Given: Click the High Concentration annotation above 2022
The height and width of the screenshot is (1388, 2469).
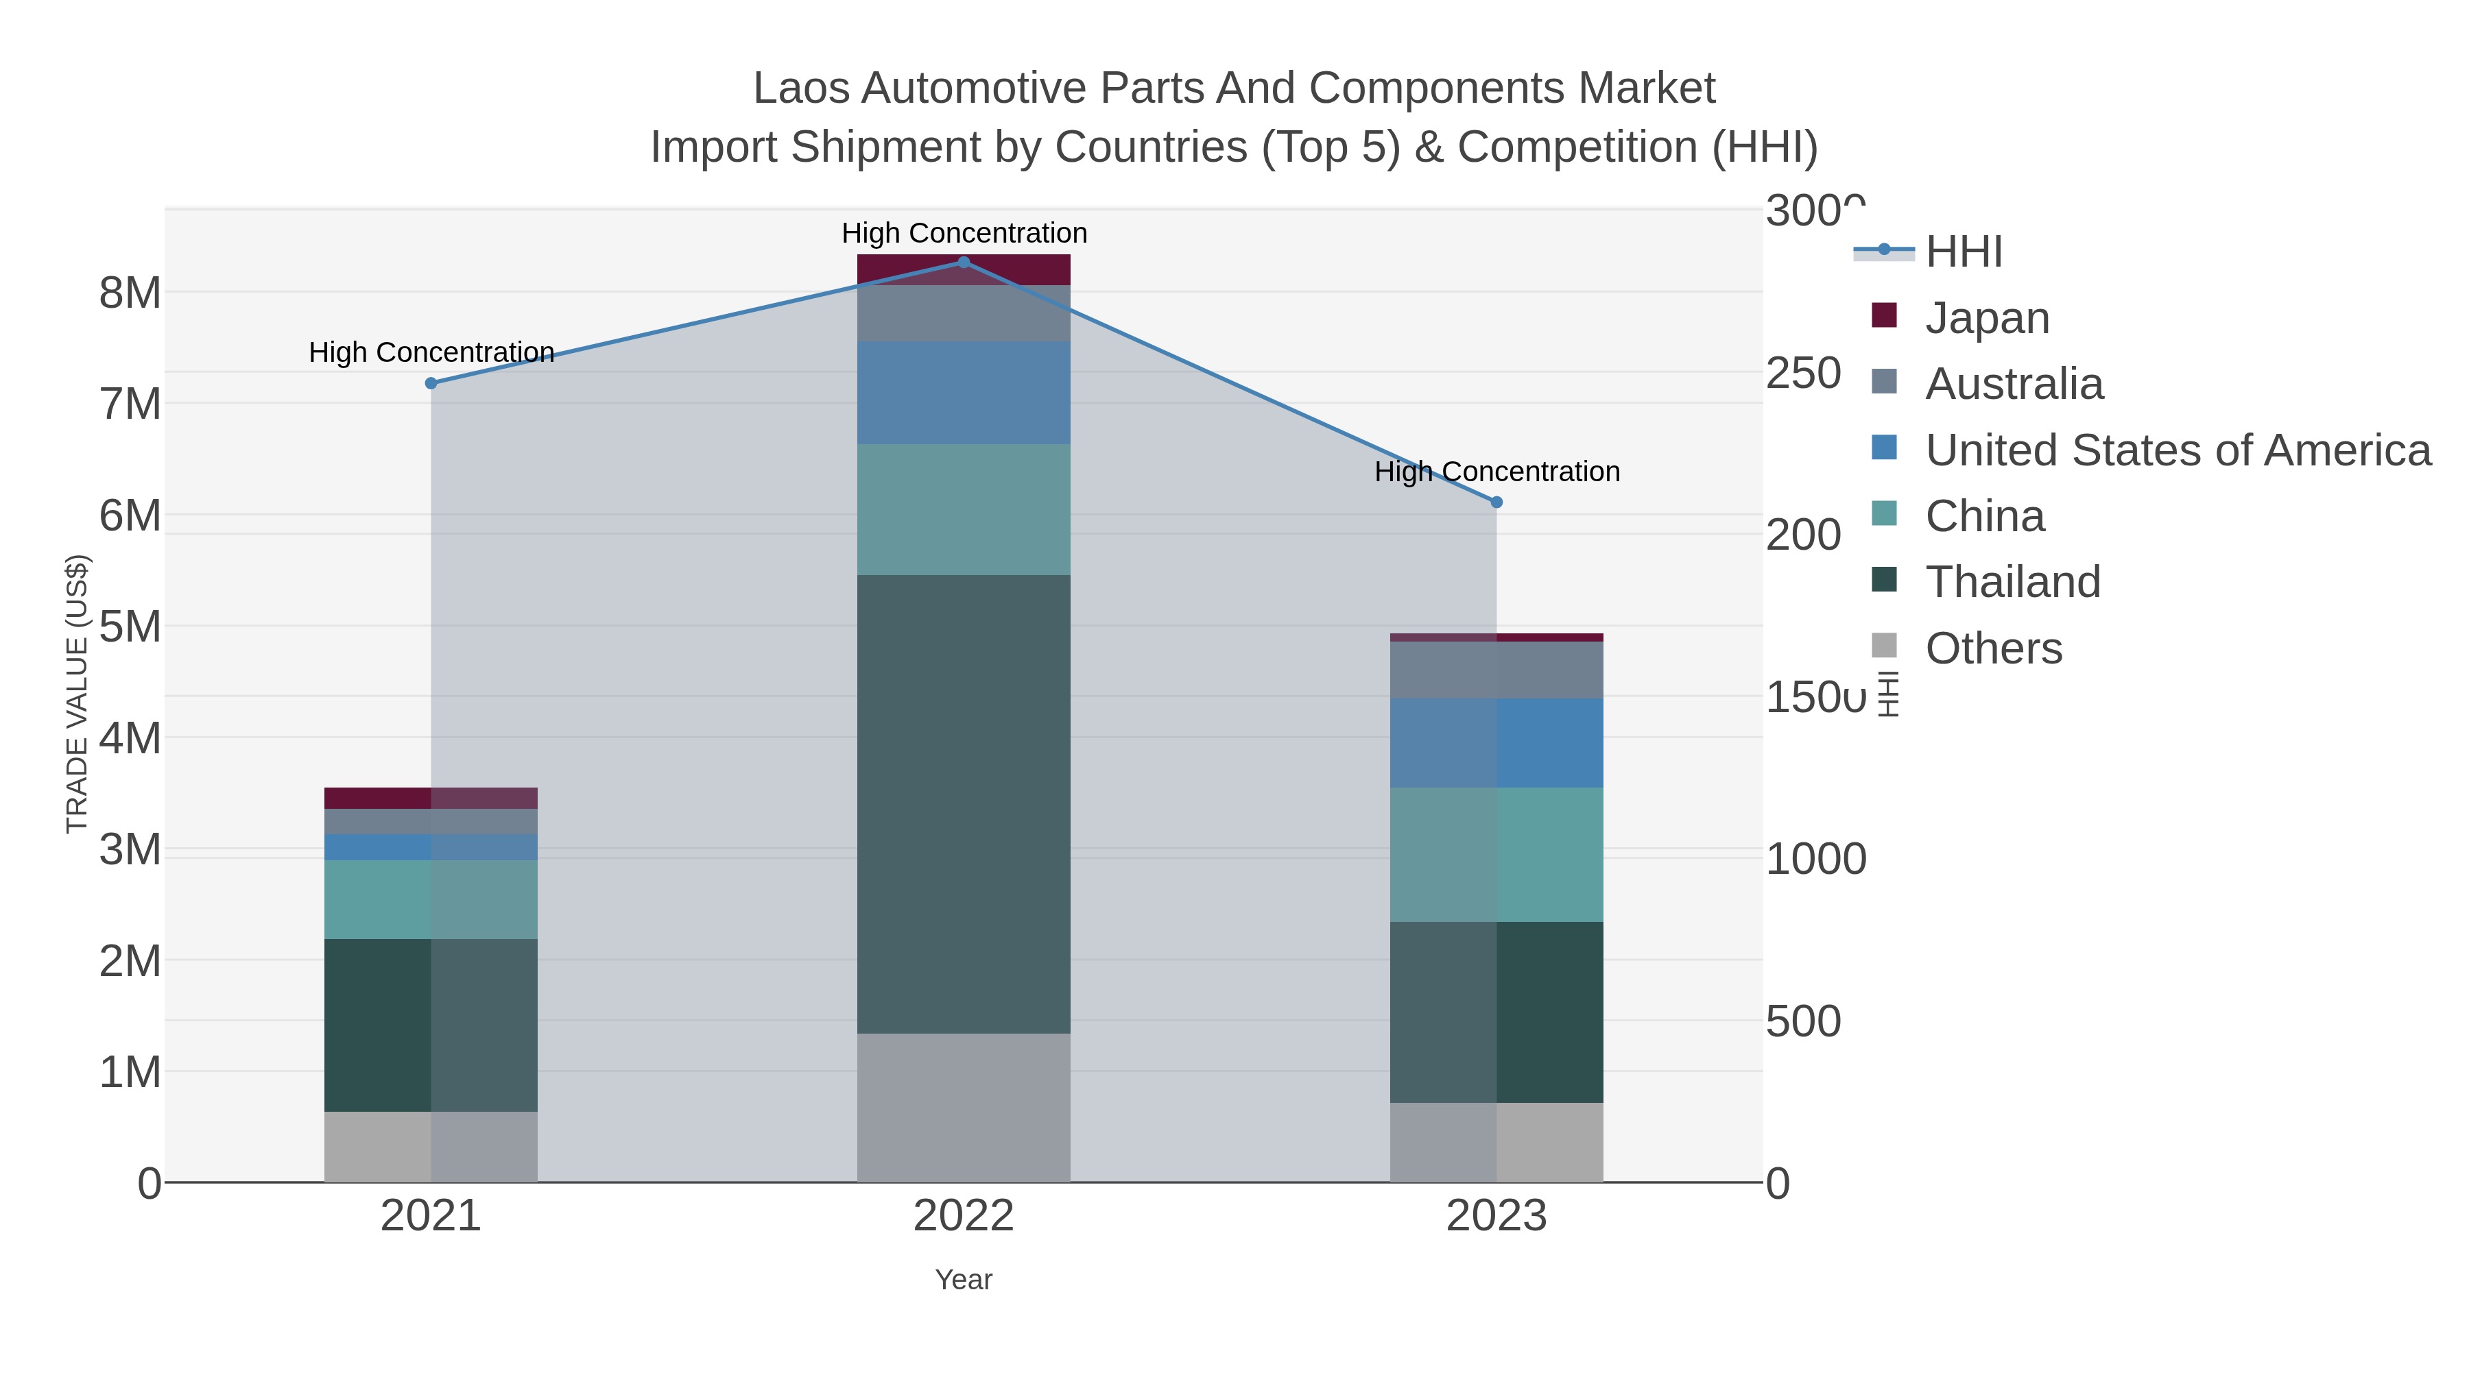Looking at the screenshot, I should coord(964,233).
